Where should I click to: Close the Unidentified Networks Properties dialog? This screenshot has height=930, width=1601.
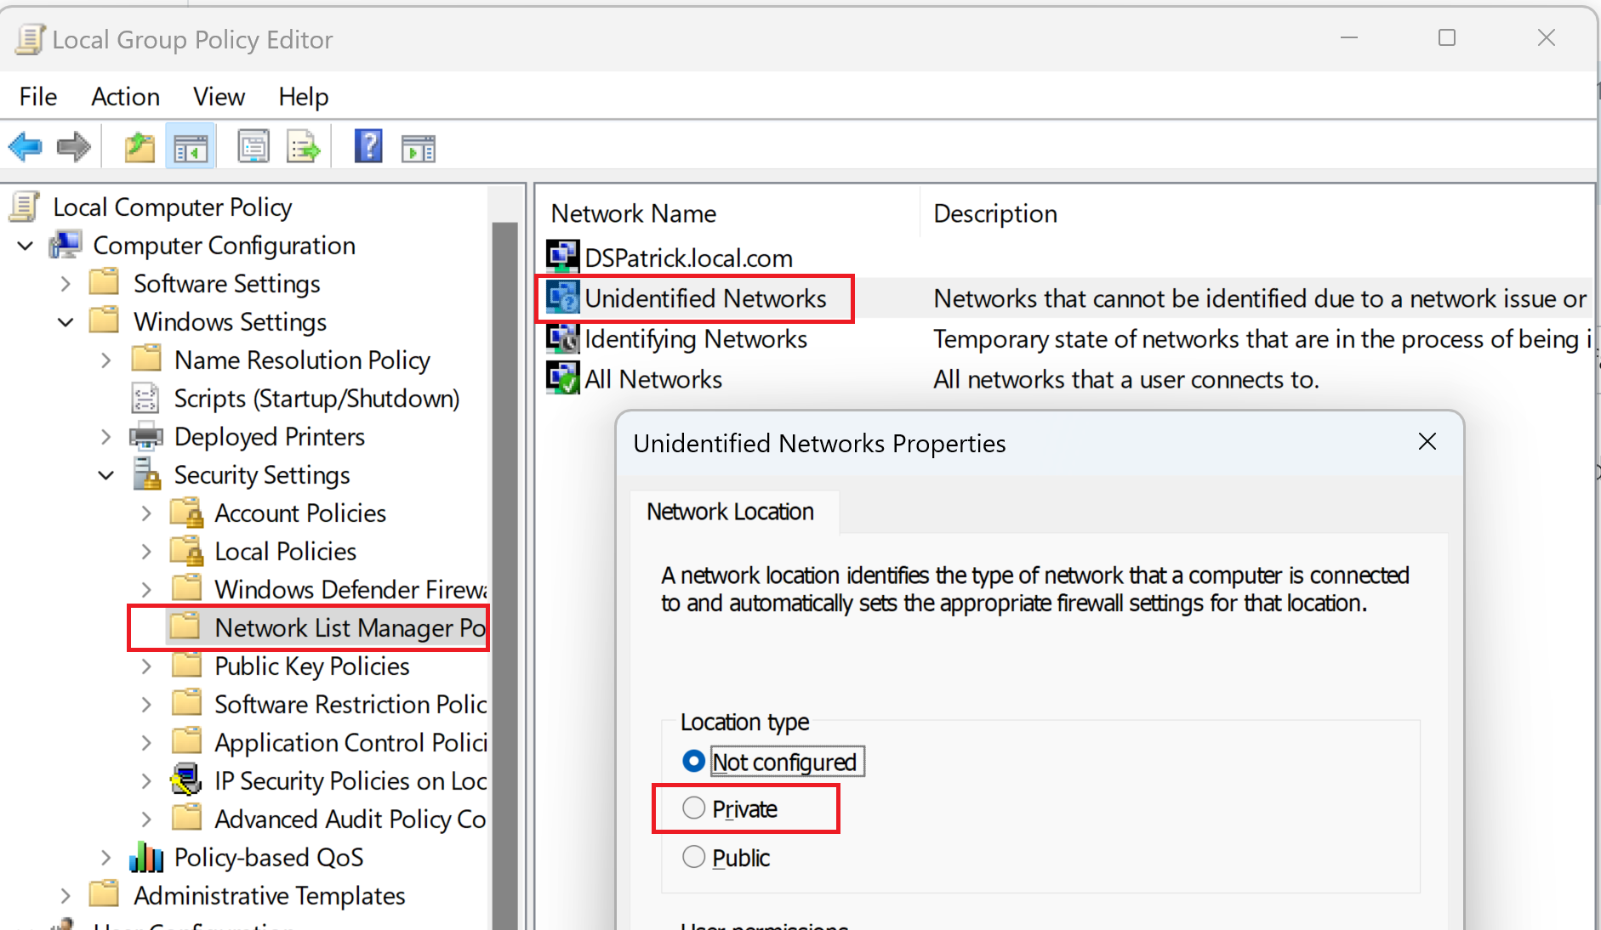point(1427,442)
